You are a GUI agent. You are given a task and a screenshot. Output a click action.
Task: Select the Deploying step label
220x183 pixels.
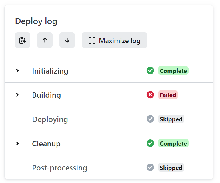pyautogui.click(x=50, y=119)
